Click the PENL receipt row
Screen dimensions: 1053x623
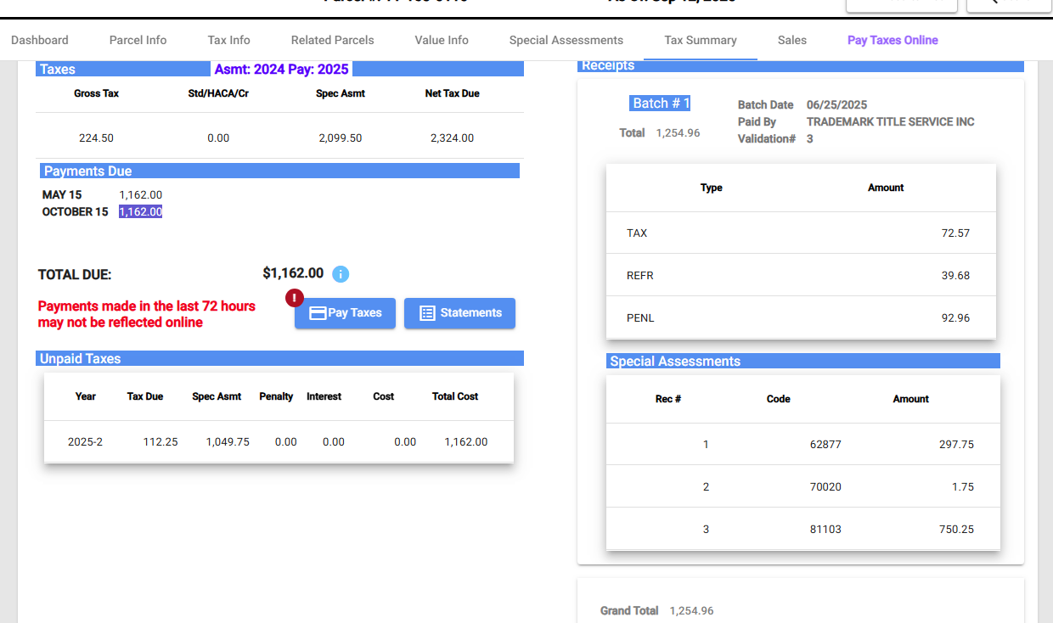point(800,317)
